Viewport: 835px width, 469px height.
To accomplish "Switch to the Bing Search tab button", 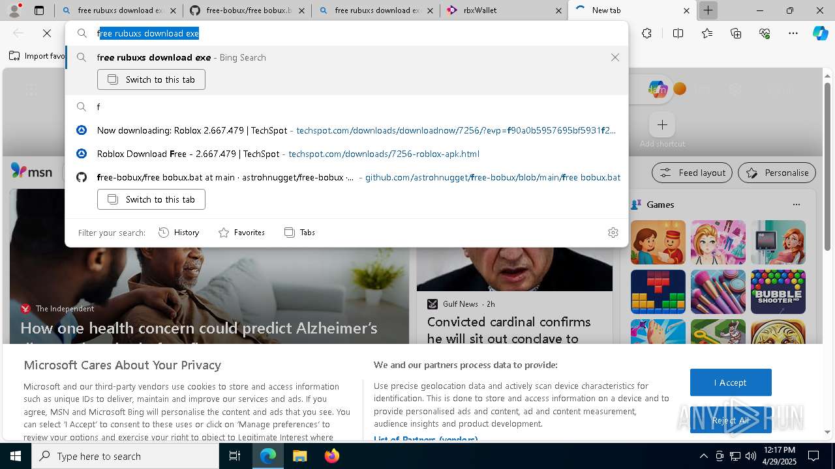I will point(151,79).
